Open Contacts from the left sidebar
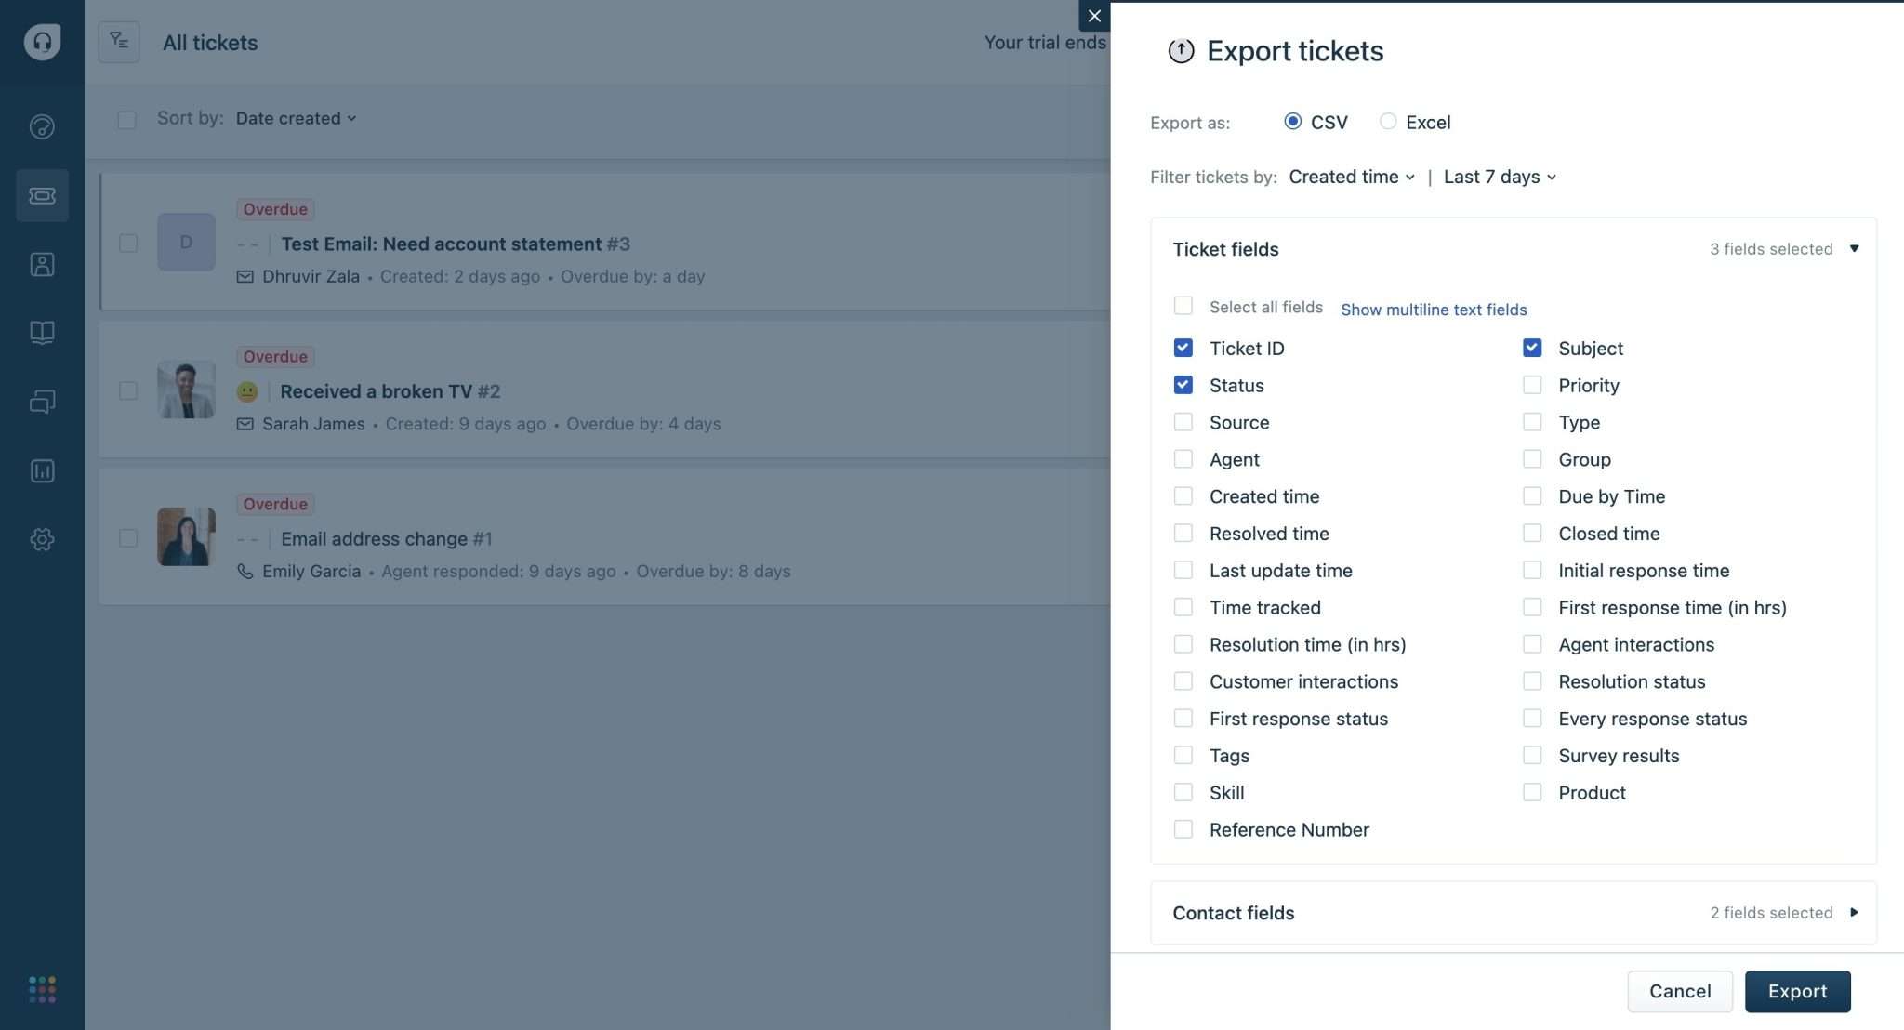Image resolution: width=1904 pixels, height=1030 pixels. [43, 264]
